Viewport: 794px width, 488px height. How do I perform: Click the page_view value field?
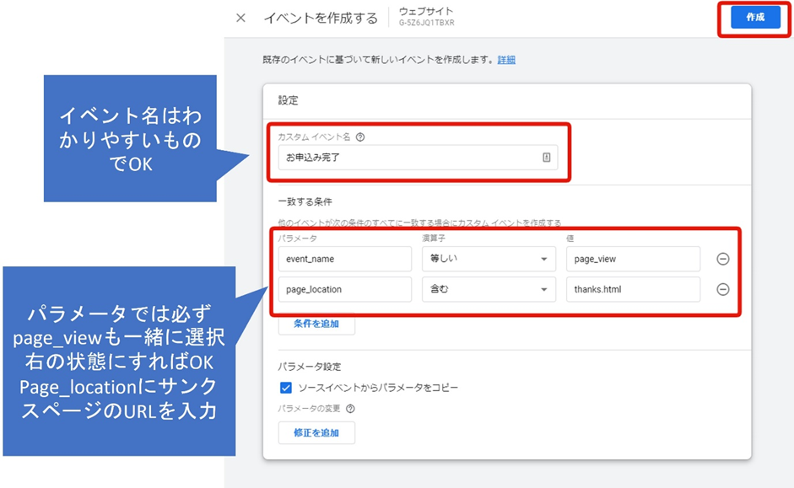point(633,259)
